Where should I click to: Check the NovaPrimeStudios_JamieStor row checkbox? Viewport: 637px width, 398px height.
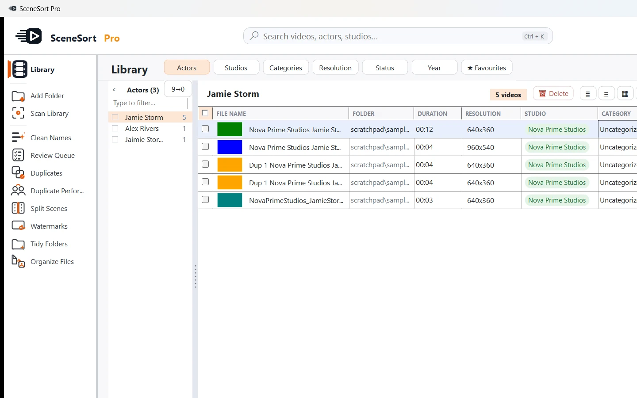coord(205,199)
